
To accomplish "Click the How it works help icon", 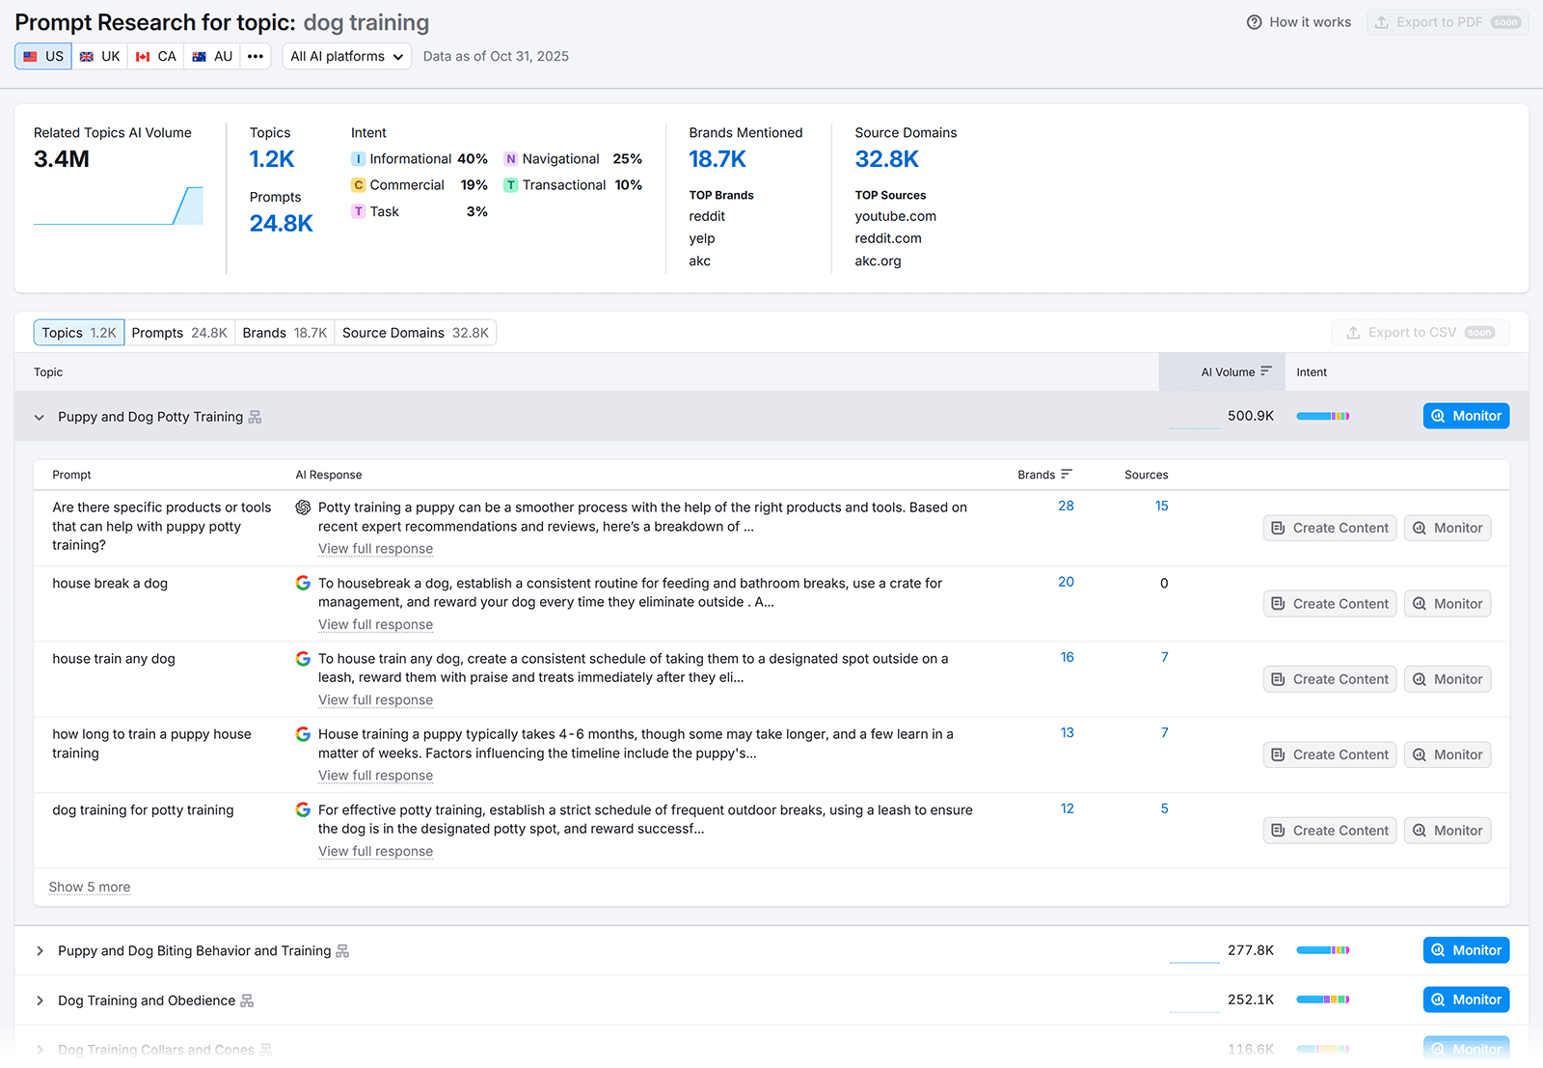I will click(x=1255, y=21).
